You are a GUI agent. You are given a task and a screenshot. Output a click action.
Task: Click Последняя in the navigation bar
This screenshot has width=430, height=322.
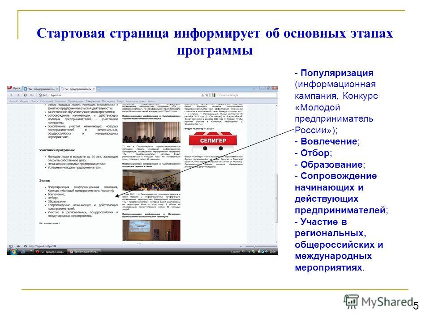108,102
